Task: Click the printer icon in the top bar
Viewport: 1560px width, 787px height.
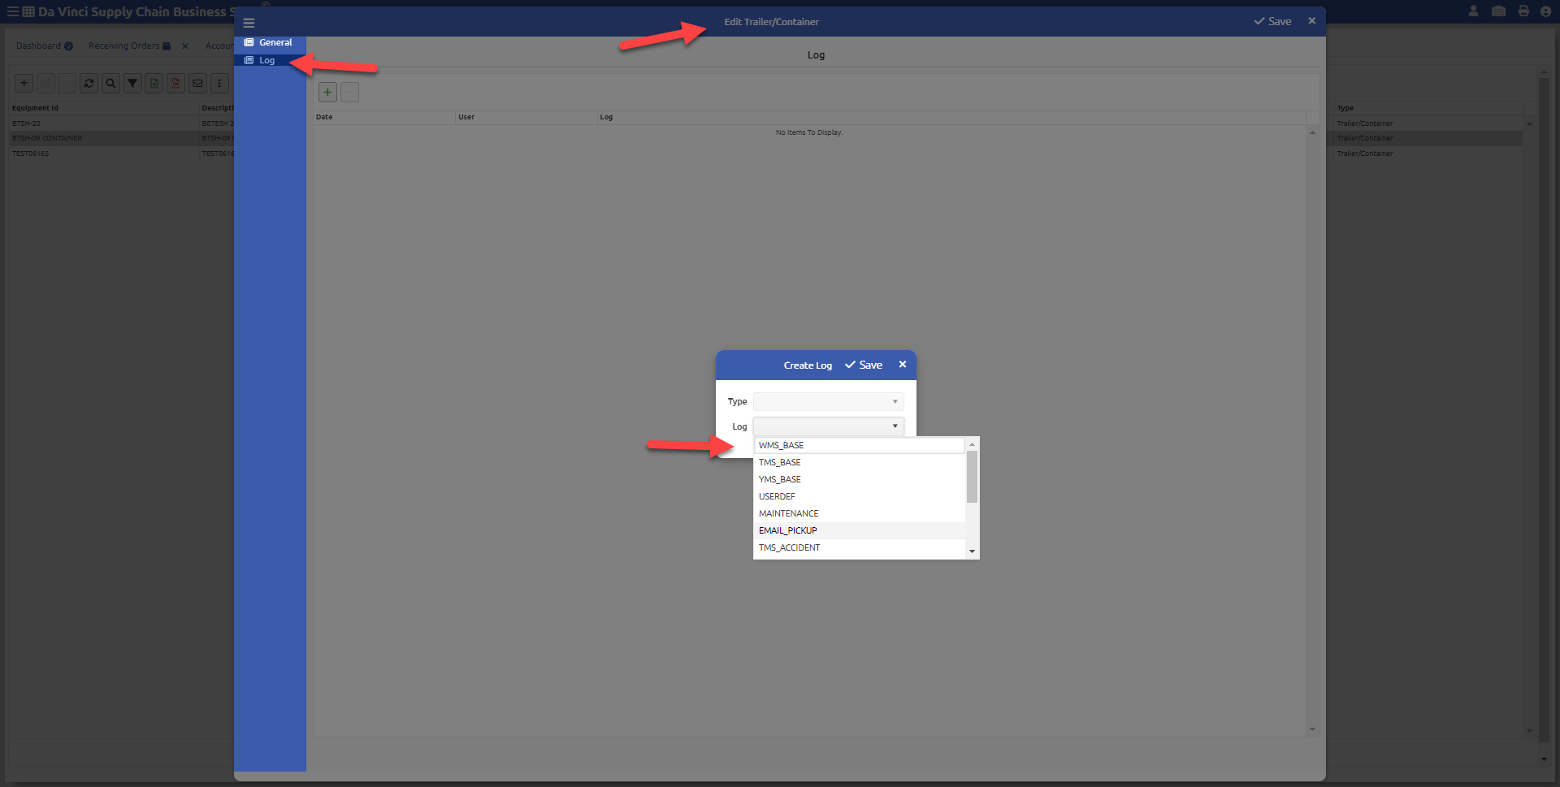Action: [1523, 11]
